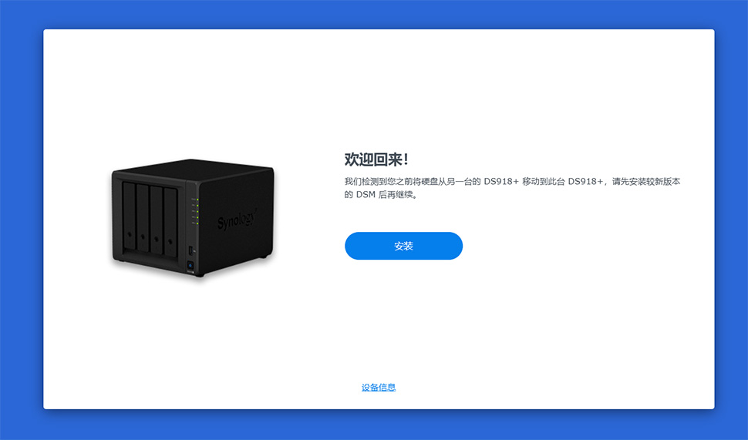Click the first DS918+ model name in the description

501,181
